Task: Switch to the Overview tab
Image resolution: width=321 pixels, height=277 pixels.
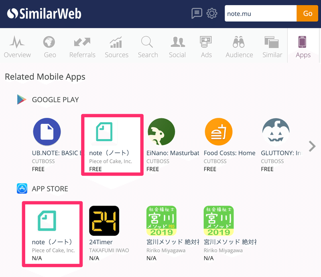Action: tap(17, 47)
